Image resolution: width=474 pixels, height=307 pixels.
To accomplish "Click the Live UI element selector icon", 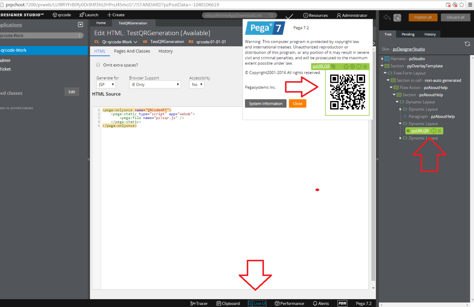I will coord(397,18).
